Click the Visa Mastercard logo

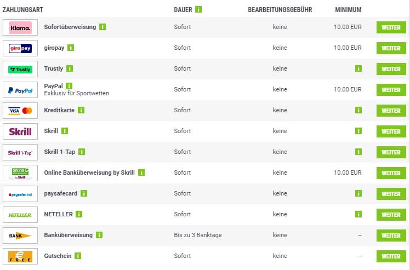tap(20, 111)
